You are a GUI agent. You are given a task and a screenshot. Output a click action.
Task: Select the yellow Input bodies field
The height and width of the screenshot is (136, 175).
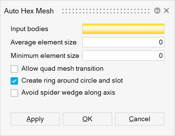coord(123,29)
